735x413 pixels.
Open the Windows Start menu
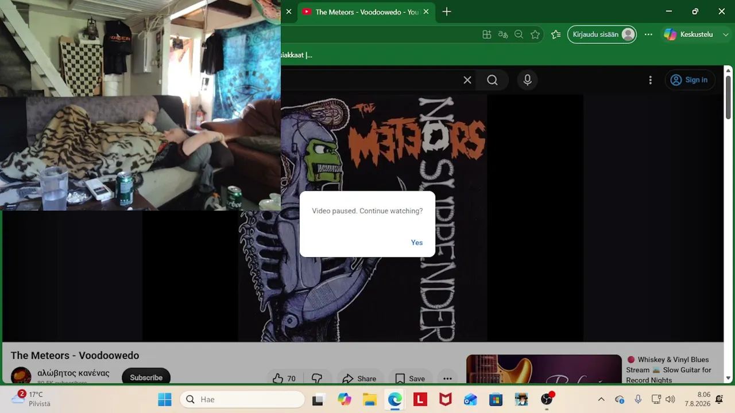tap(165, 399)
